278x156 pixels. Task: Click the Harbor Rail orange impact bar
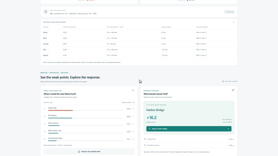tap(60, 111)
